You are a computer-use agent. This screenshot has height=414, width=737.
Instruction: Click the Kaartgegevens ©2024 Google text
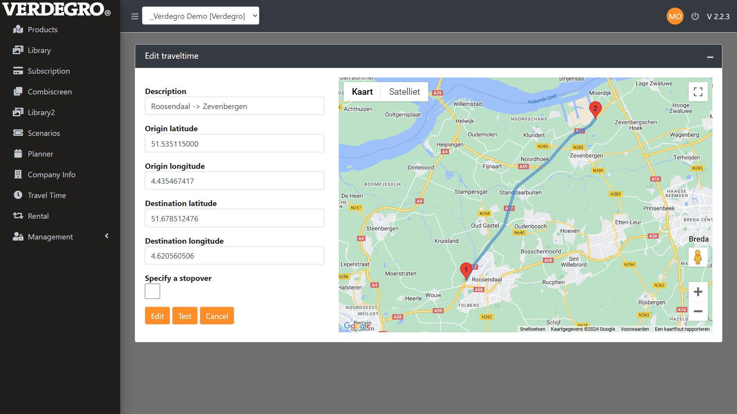click(x=583, y=329)
